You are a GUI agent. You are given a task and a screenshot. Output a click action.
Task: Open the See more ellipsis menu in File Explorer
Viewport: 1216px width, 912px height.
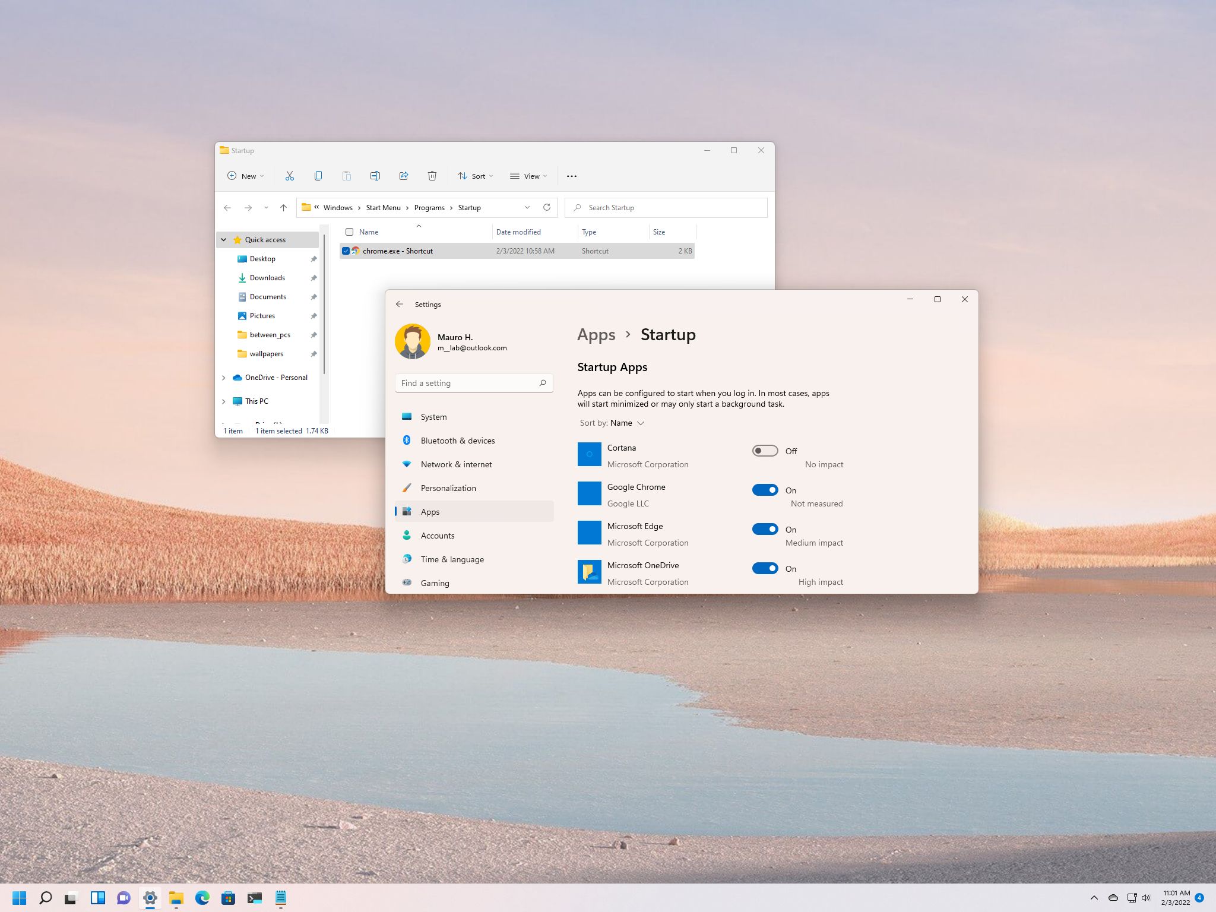pos(572,176)
